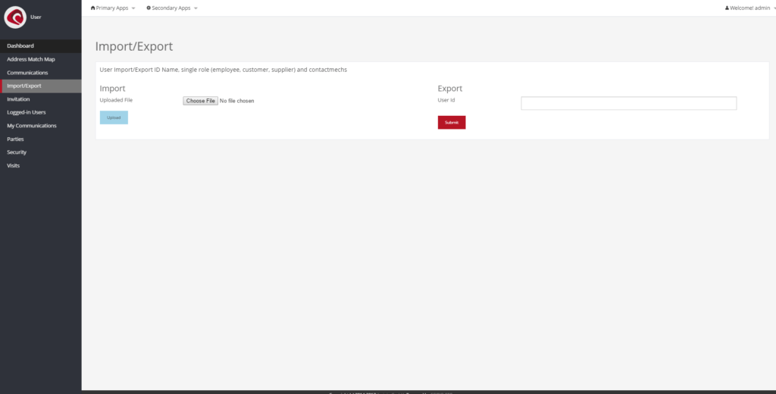Image resolution: width=776 pixels, height=394 pixels.
Task: Open the Welcome admin user menu
Action: point(749,8)
